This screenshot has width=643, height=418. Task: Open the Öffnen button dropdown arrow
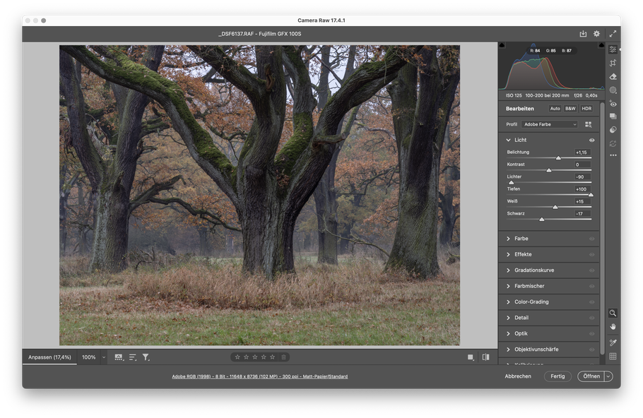click(608, 376)
